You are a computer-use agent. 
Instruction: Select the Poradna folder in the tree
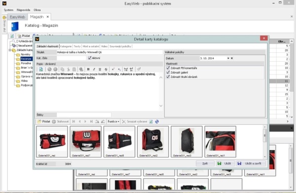pos(26,63)
